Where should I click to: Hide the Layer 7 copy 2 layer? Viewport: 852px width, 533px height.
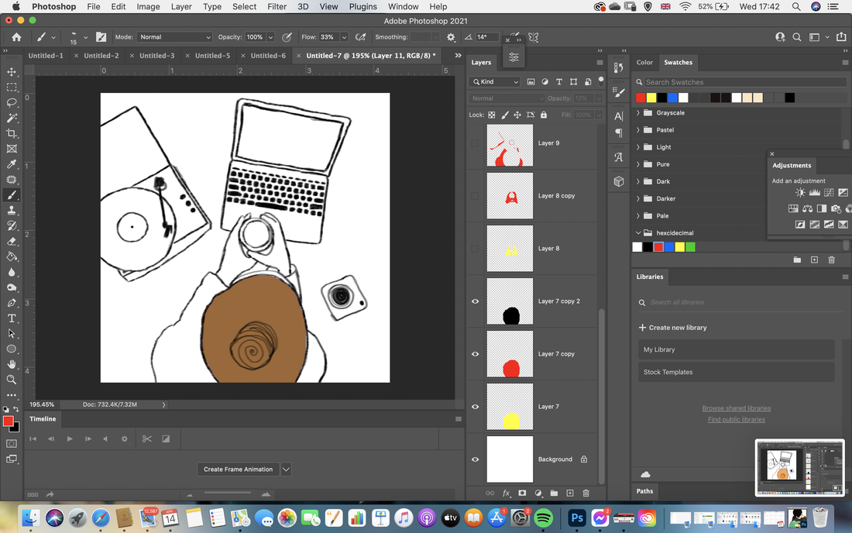point(475,301)
